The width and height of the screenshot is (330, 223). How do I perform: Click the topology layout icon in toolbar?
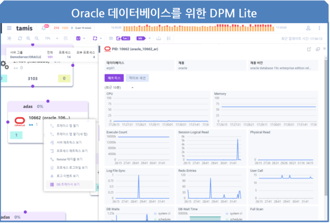click(9, 39)
